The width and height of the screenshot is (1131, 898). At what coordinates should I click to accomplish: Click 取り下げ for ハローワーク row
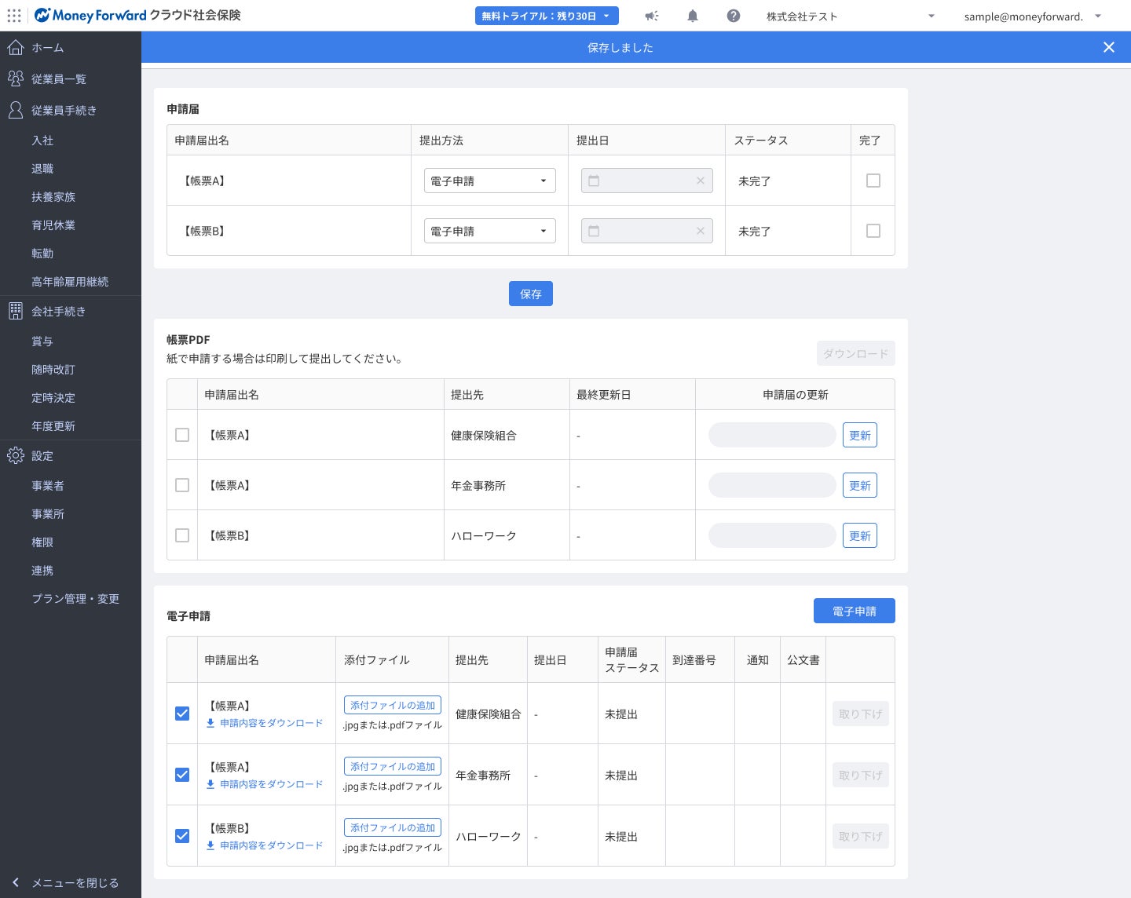[861, 836]
